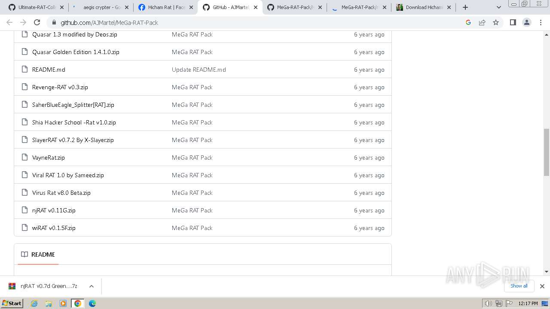The image size is (550, 309).
Task: Launch Microsoft Edge from taskbar
Action: pyautogui.click(x=92, y=303)
